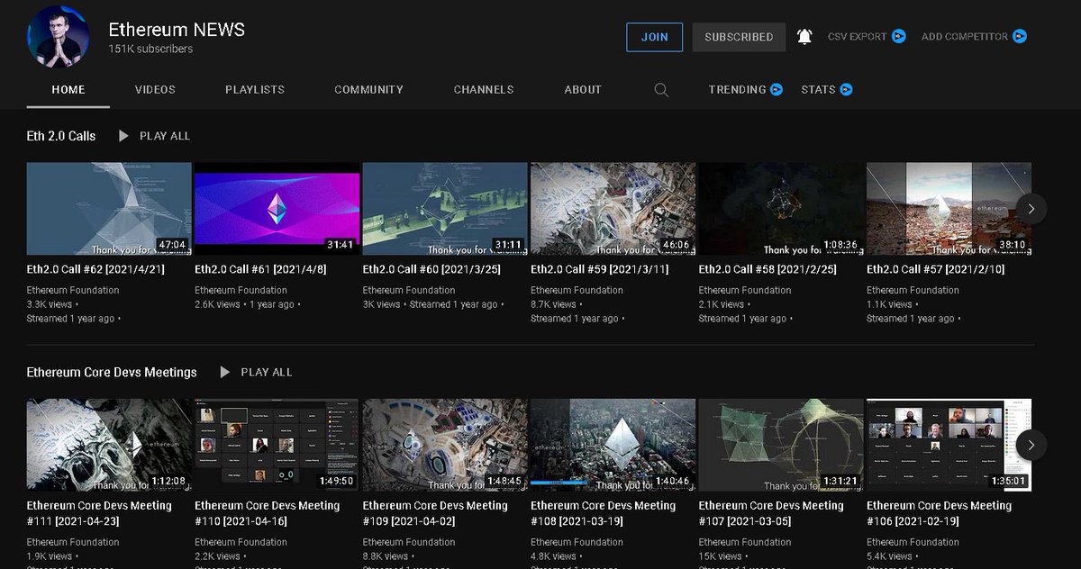1081x569 pixels.
Task: Open the CHANNELS tab
Action: 484,90
